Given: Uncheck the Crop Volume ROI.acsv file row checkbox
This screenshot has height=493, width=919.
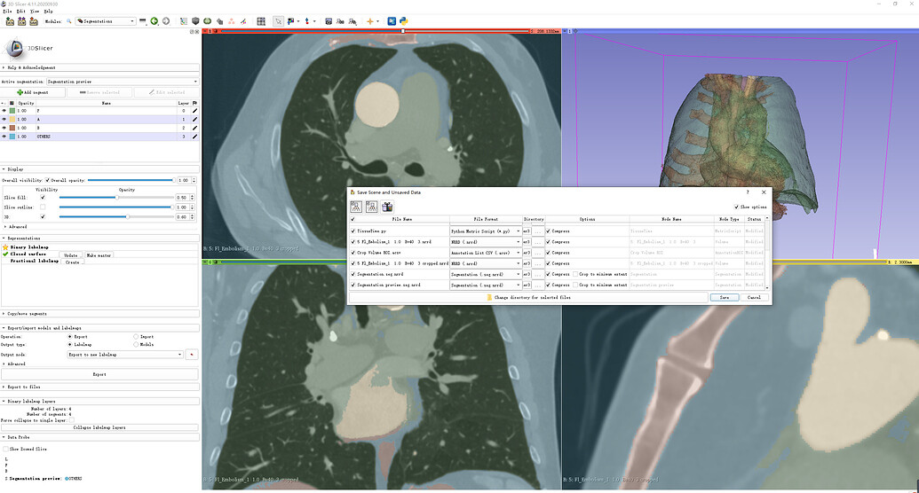Looking at the screenshot, I should coord(353,253).
